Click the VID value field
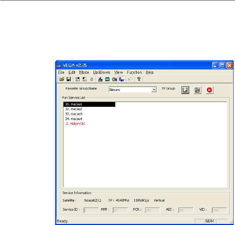235x225 pixels. [x=220, y=210]
